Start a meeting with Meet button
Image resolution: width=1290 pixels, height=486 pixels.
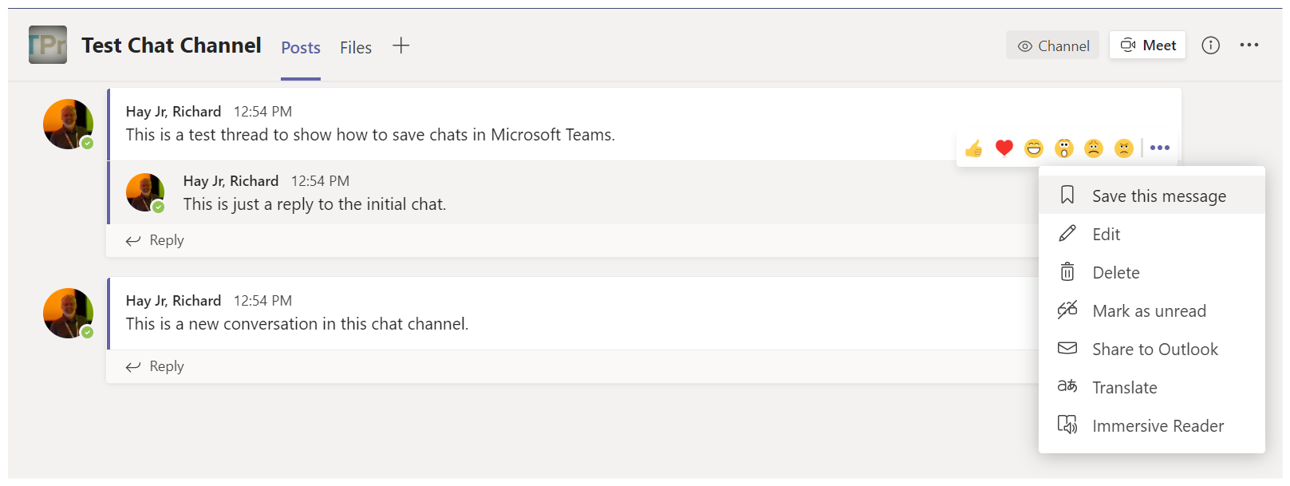point(1147,45)
